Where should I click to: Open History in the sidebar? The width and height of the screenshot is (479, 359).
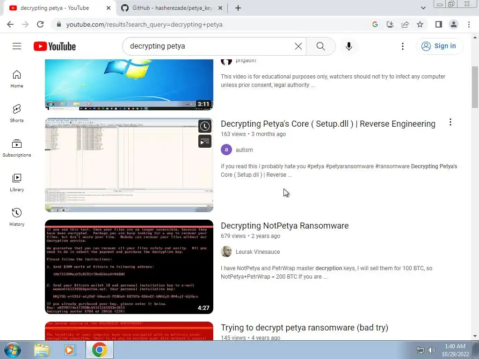point(17,217)
